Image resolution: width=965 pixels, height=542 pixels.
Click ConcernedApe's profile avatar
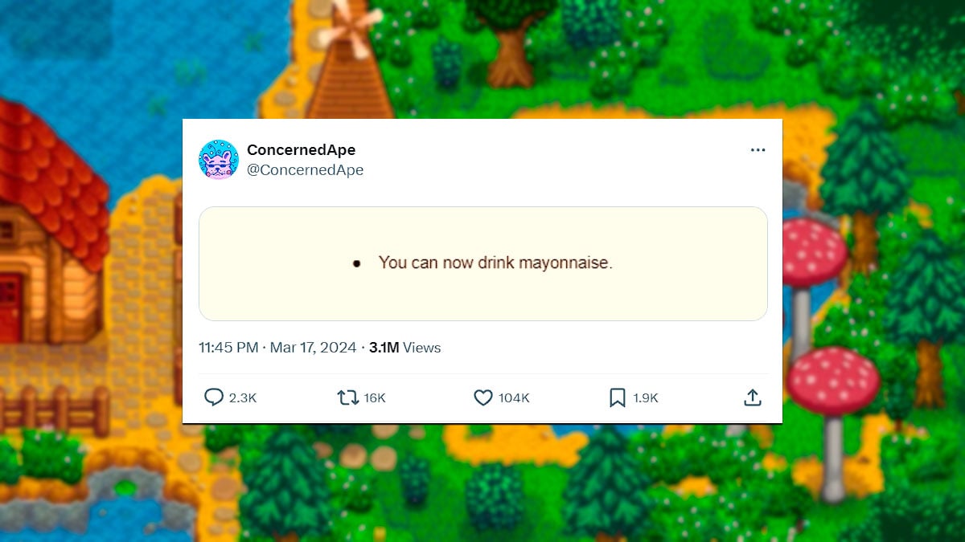(217, 159)
